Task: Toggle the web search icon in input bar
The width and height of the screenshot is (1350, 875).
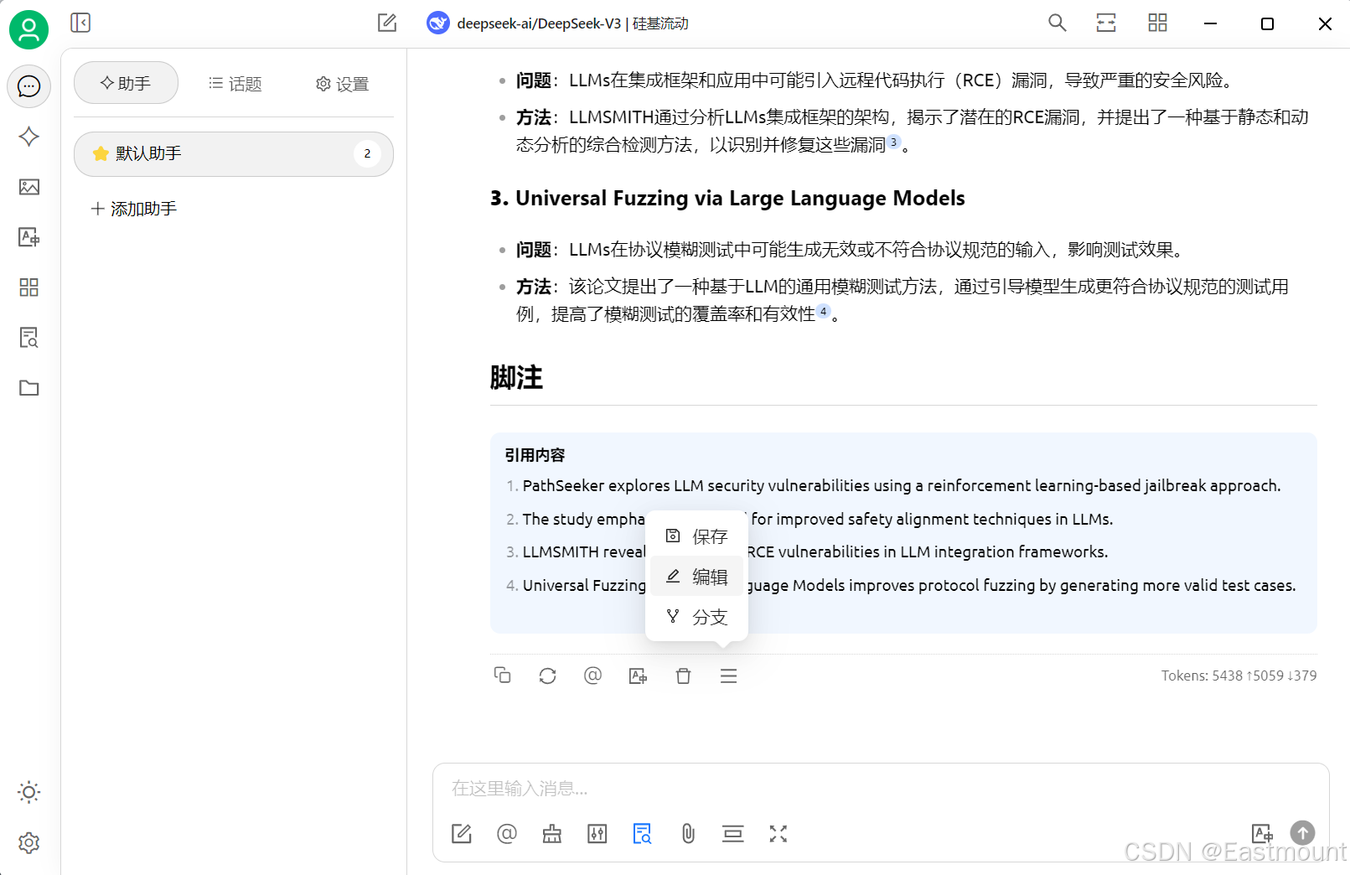Action: pyautogui.click(x=642, y=834)
